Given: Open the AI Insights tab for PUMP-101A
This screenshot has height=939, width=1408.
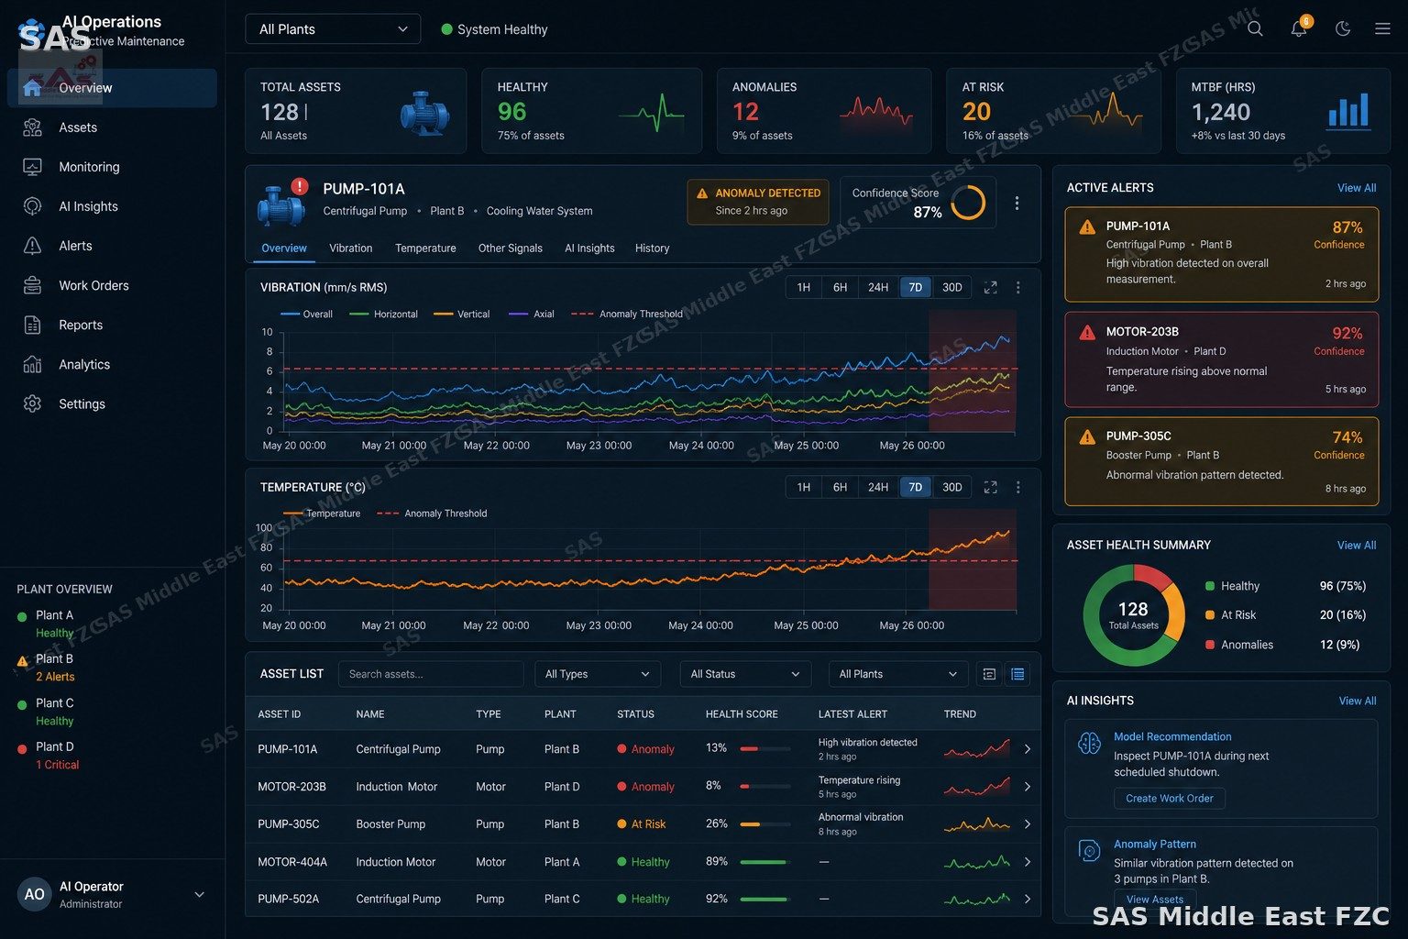Looking at the screenshot, I should click(589, 249).
